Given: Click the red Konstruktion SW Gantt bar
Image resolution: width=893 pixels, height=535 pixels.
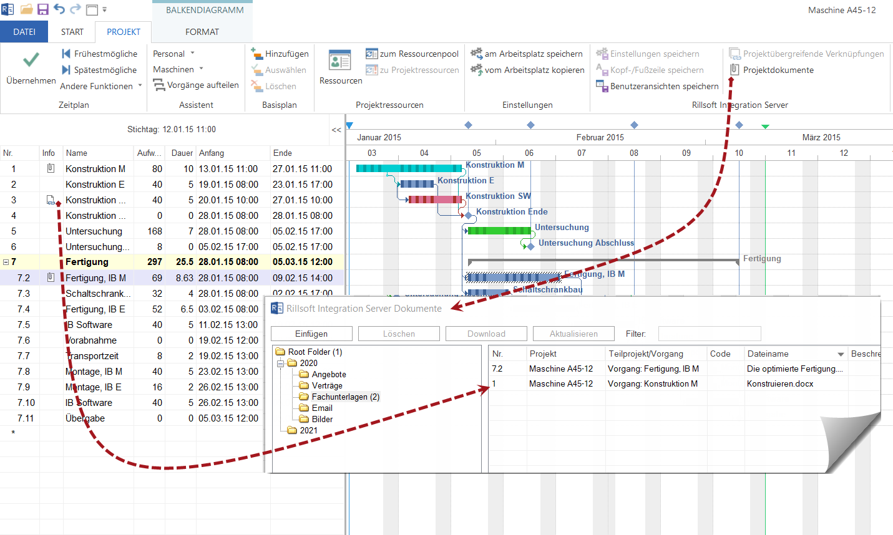Looking at the screenshot, I should [435, 200].
